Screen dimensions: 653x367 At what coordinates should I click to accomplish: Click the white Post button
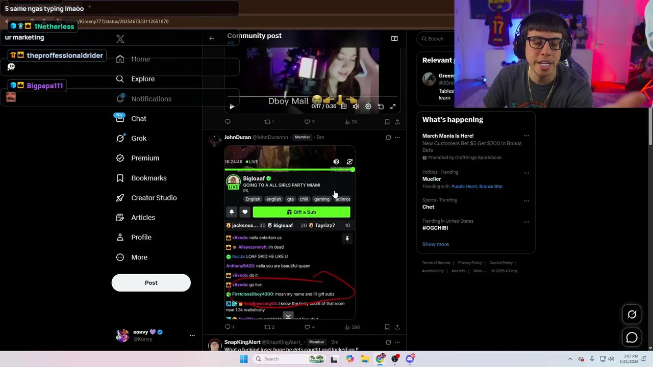151,283
